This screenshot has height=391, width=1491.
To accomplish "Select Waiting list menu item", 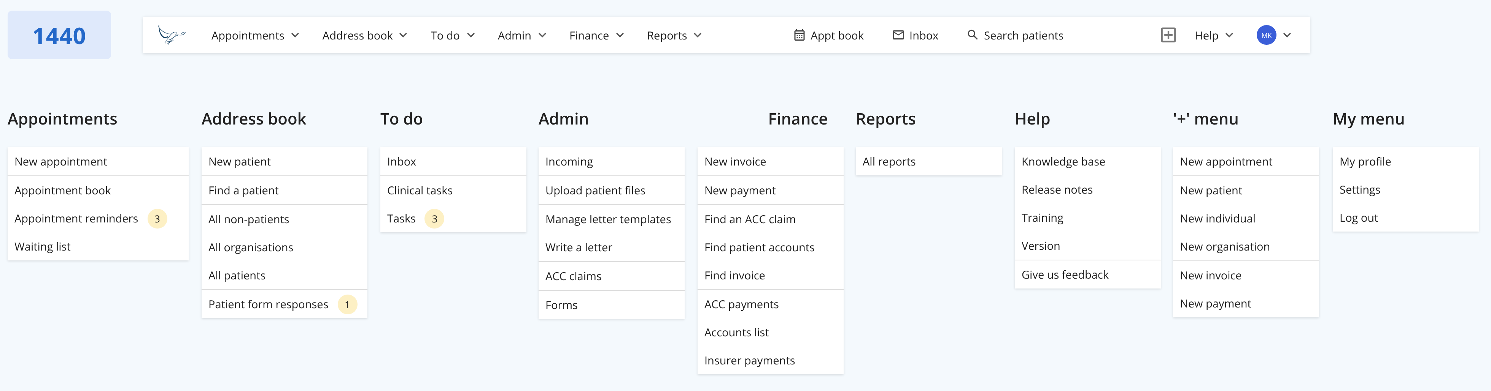I will point(98,247).
